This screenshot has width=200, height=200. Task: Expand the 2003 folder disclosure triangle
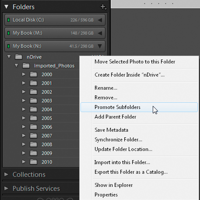pos(24,101)
